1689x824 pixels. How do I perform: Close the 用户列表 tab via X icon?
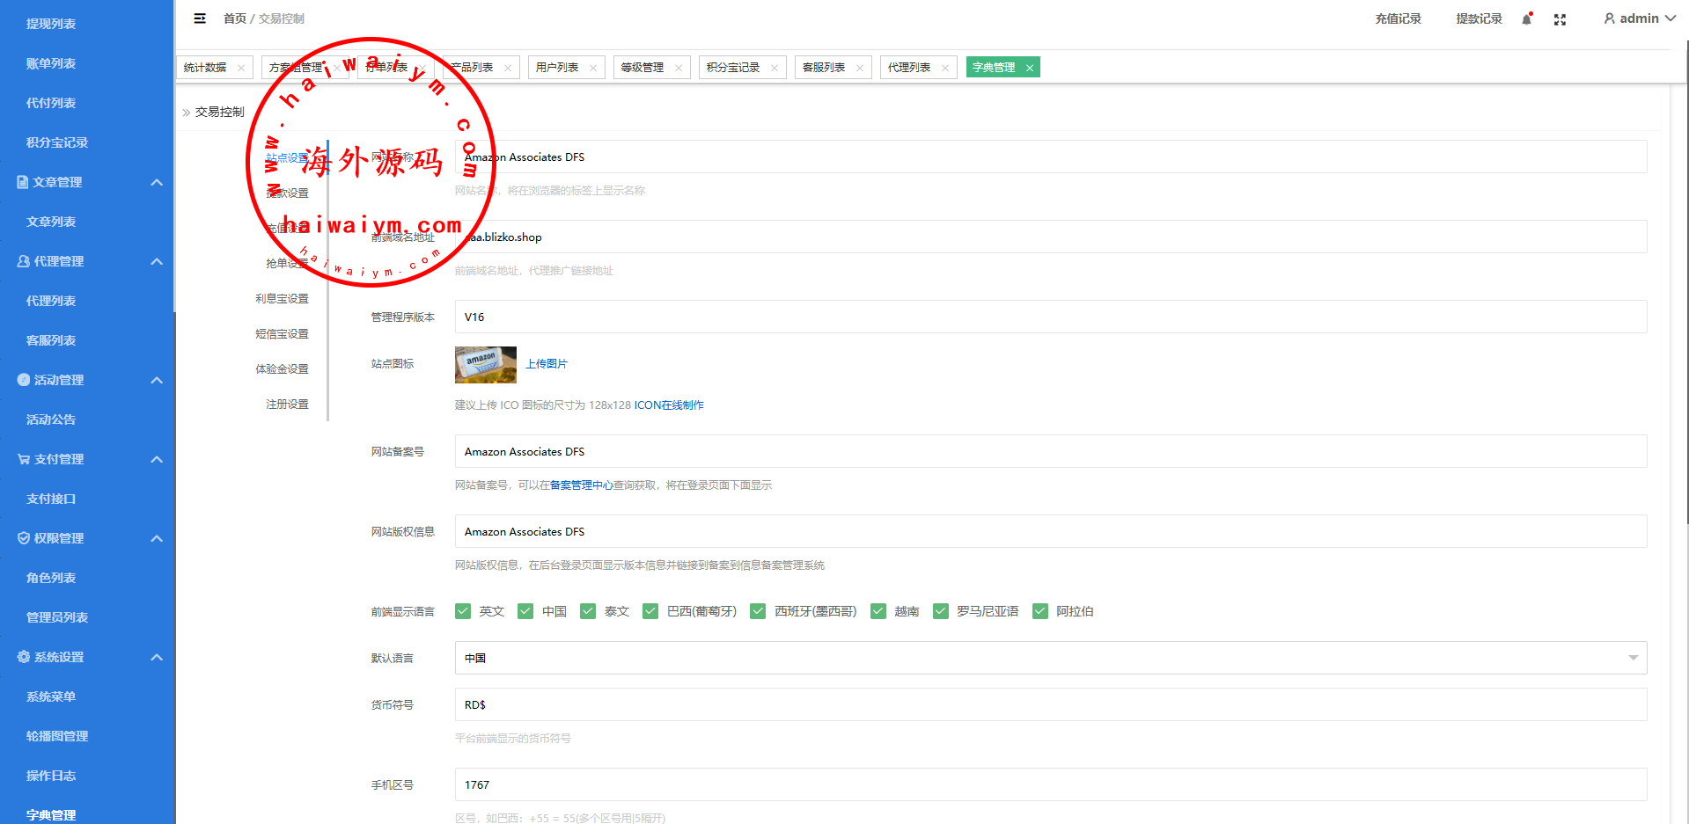click(x=593, y=68)
